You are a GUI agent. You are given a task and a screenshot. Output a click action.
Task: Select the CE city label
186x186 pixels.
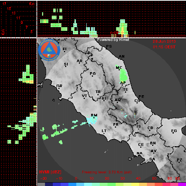click(141, 145)
